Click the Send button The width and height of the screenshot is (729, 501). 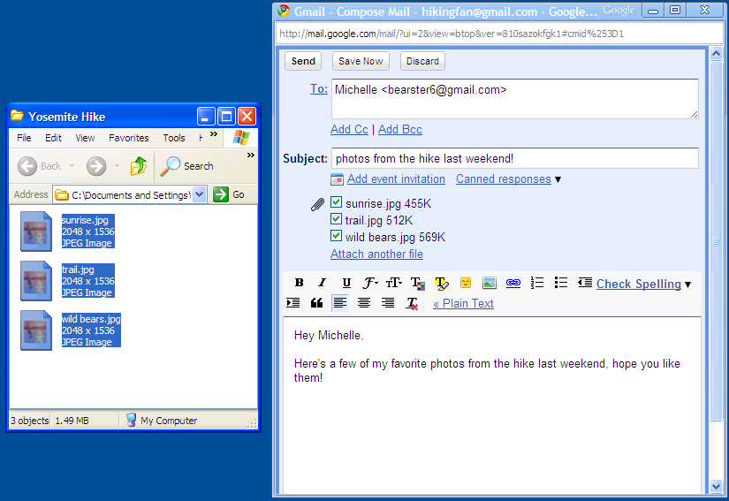pyautogui.click(x=303, y=61)
